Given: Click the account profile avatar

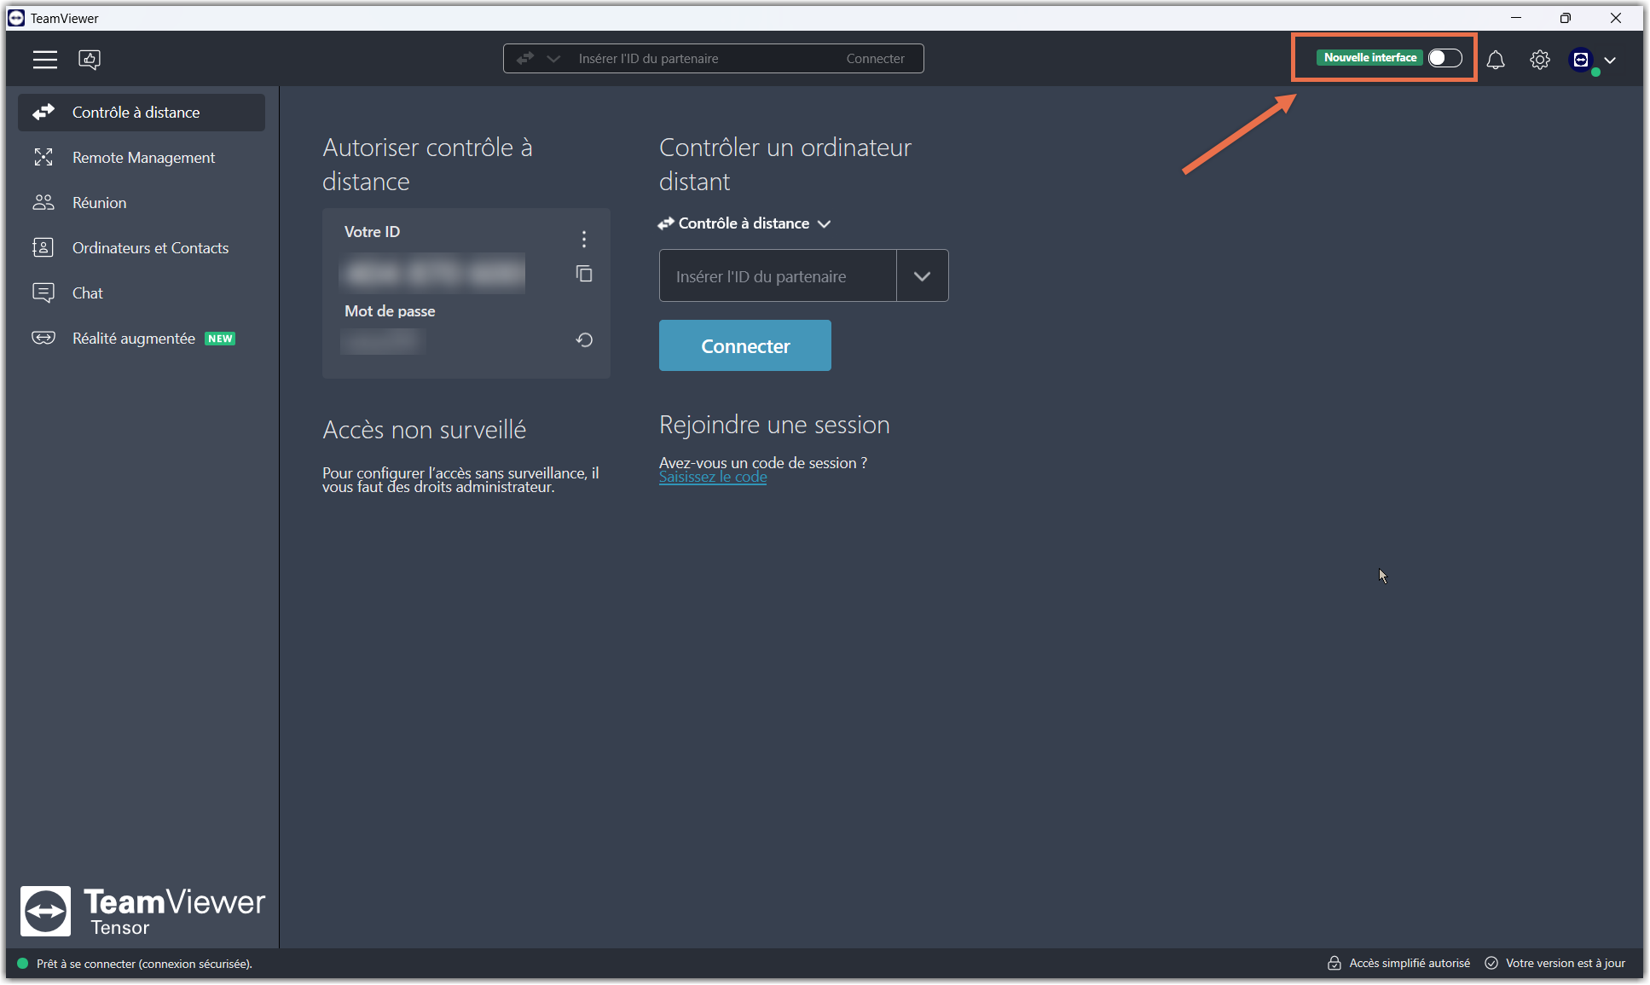Looking at the screenshot, I should click(1582, 60).
